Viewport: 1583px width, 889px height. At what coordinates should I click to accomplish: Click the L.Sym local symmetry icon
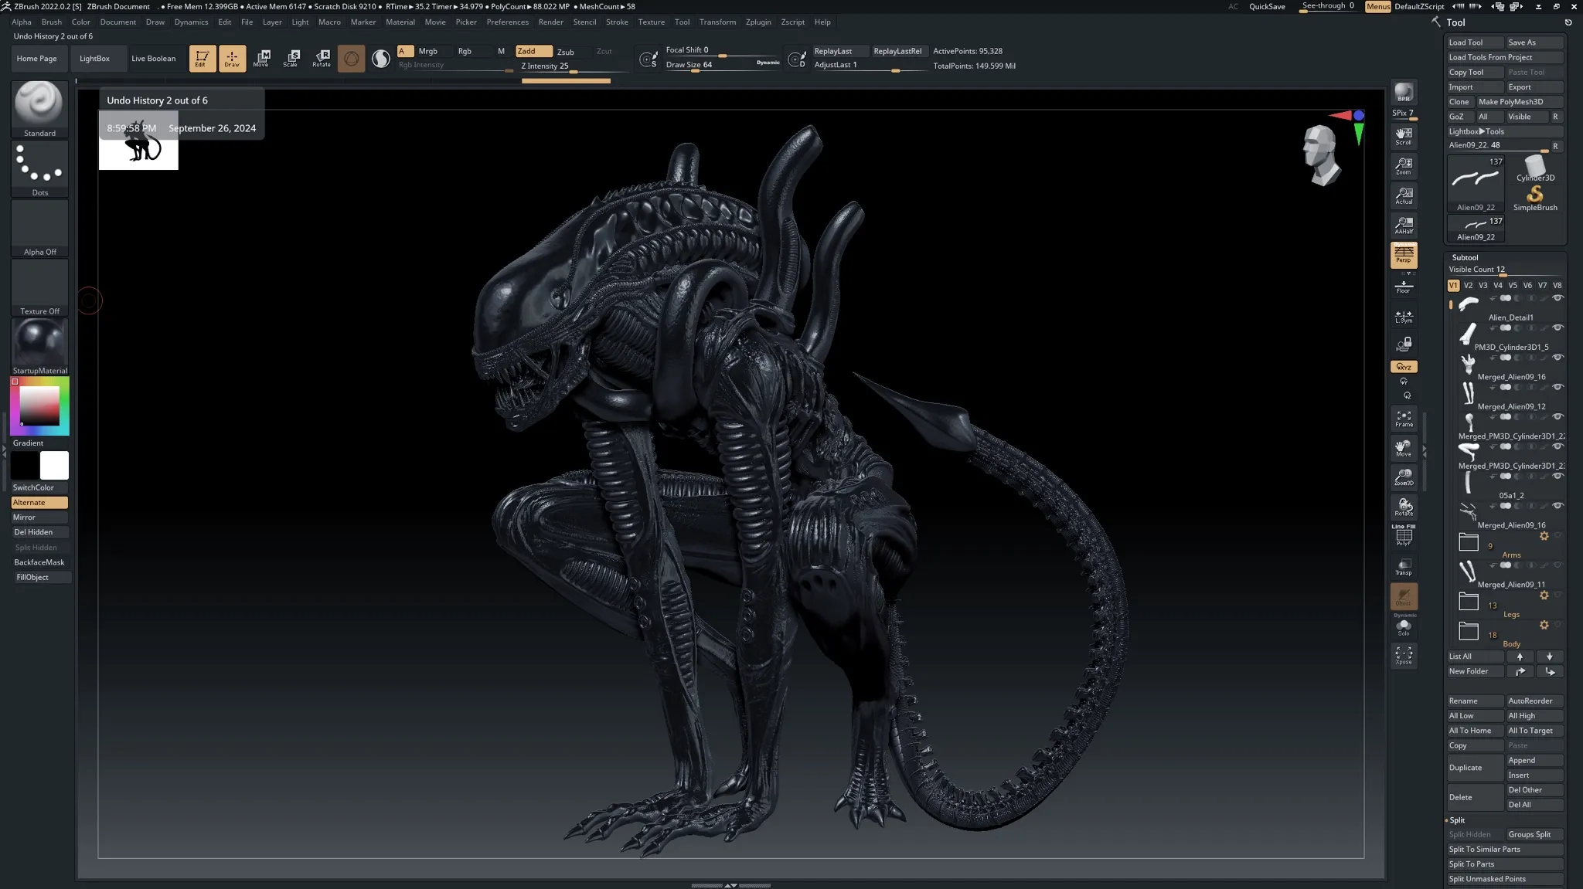[x=1404, y=316]
